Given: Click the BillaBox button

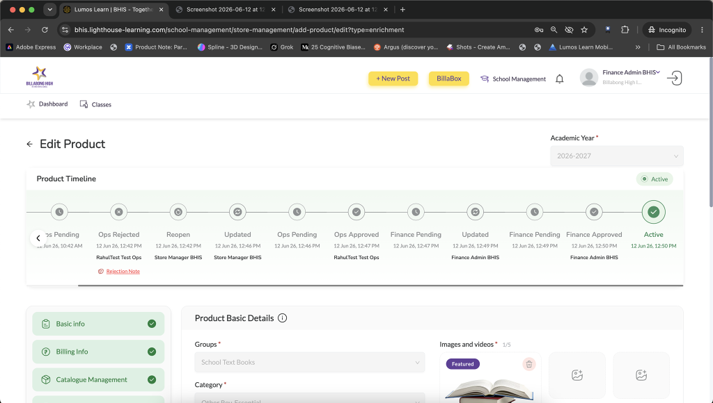Looking at the screenshot, I should (449, 79).
